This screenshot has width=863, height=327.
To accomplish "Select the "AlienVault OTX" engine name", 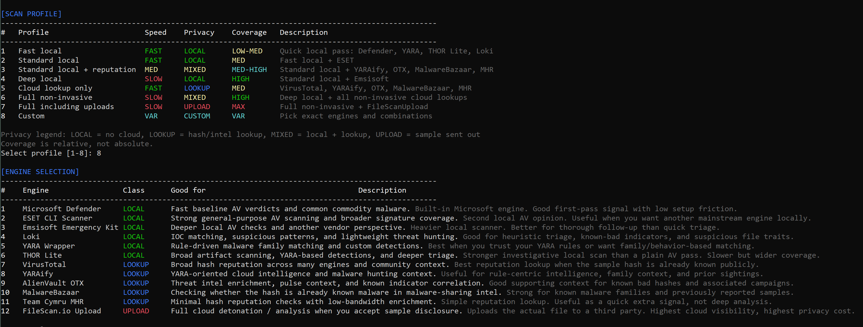I will [53, 283].
